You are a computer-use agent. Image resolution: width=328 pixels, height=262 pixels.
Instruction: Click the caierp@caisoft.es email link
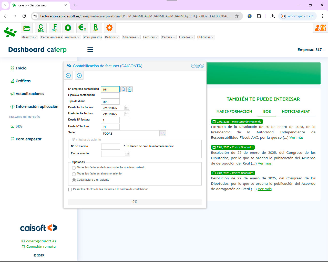coord(39,241)
